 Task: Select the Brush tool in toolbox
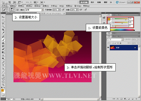click(3, 40)
